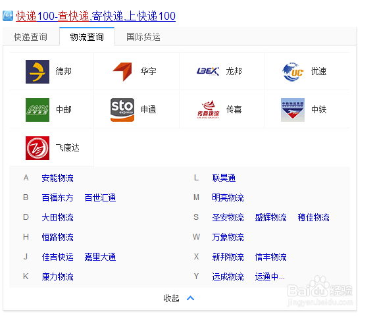Choose the 传喜 logistics logo
375x316 pixels.
click(x=208, y=110)
